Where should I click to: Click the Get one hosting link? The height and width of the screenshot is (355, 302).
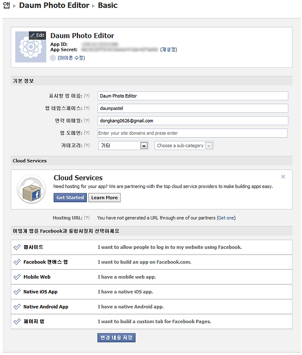[226, 218]
